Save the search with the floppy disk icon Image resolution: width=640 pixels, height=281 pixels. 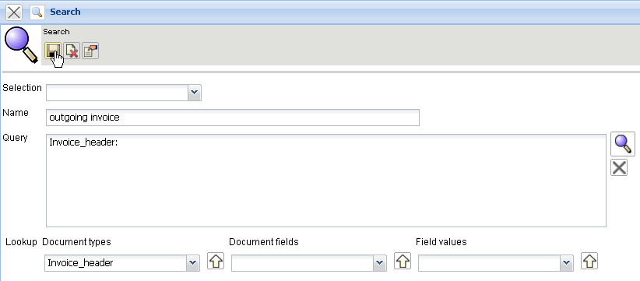53,51
